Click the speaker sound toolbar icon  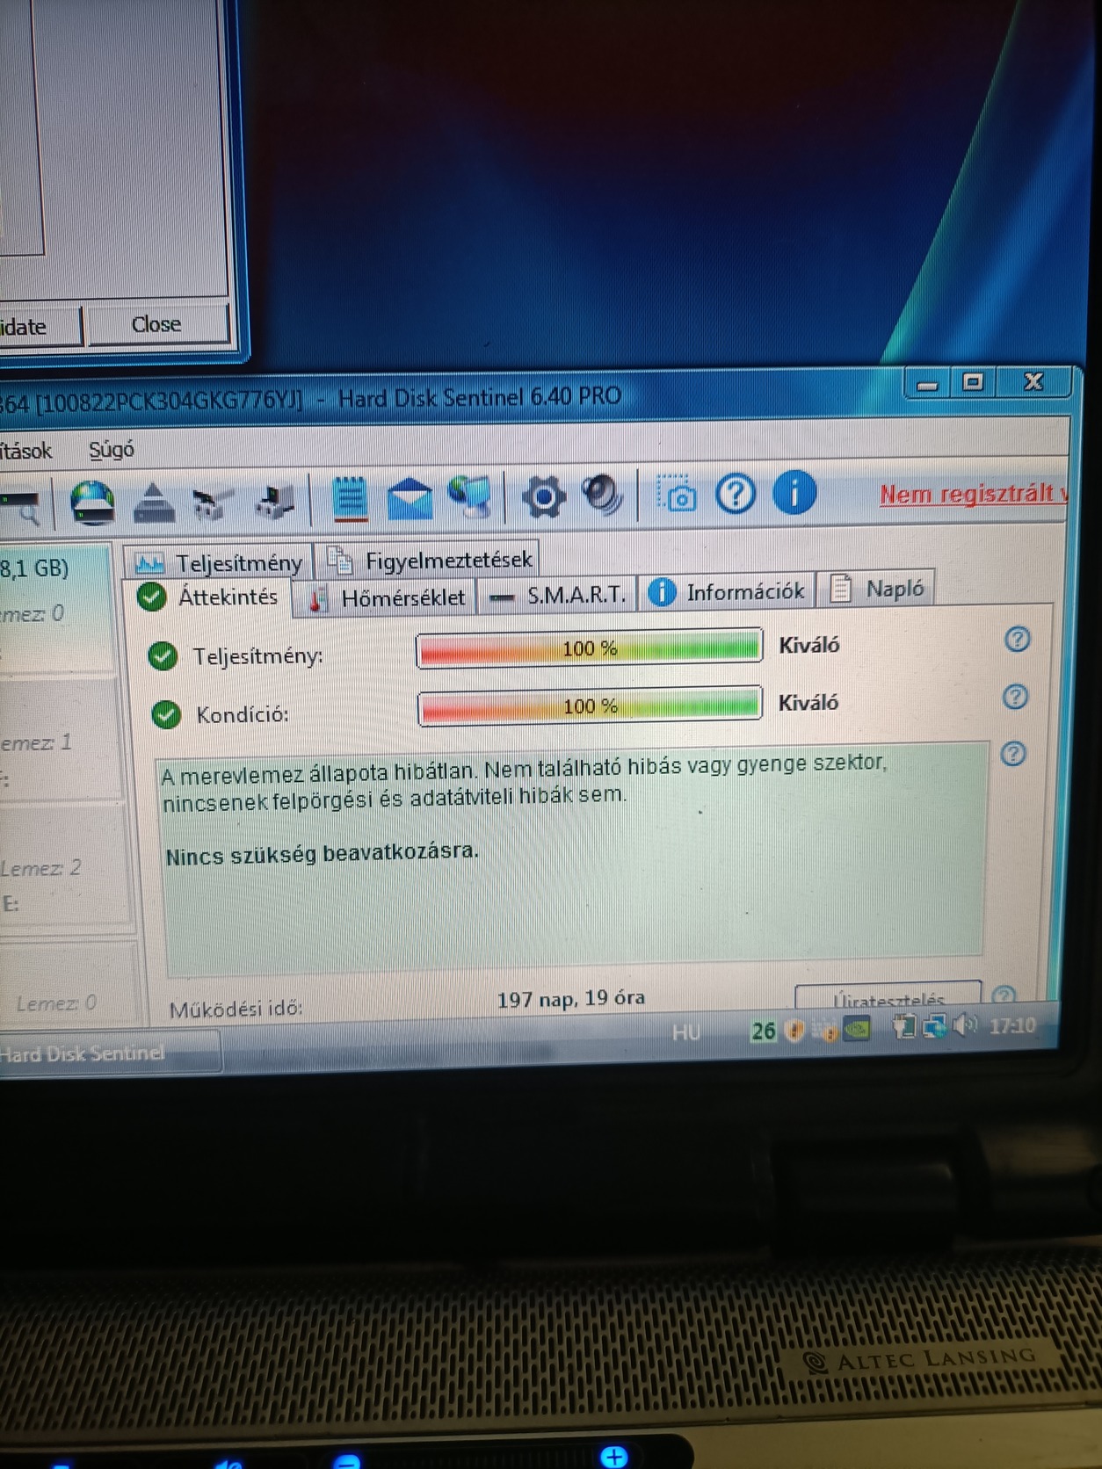[603, 495]
